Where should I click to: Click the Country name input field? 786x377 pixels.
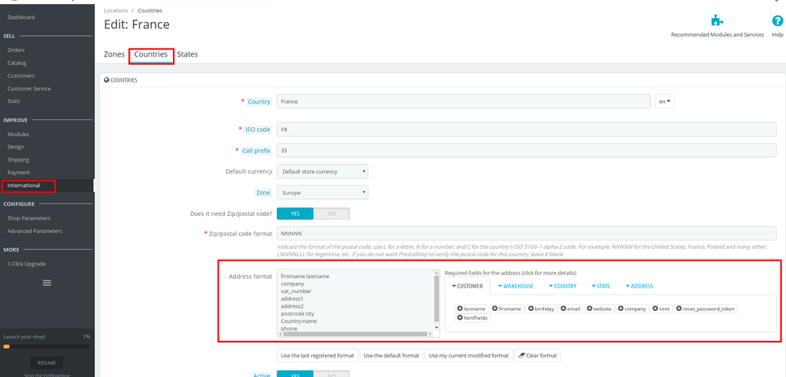point(463,101)
